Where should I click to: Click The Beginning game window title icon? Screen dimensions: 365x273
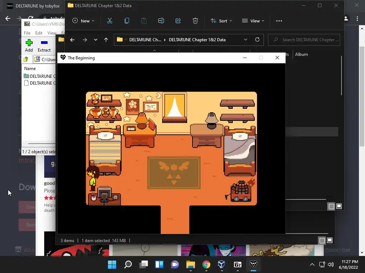63,58
